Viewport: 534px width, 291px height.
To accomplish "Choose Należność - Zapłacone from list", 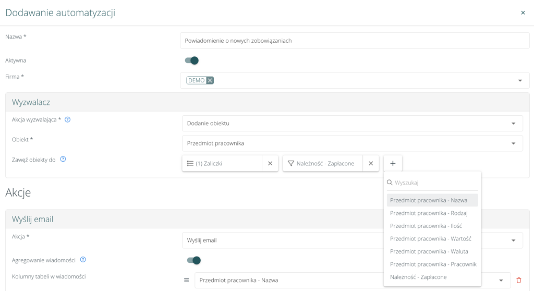I will tap(418, 277).
